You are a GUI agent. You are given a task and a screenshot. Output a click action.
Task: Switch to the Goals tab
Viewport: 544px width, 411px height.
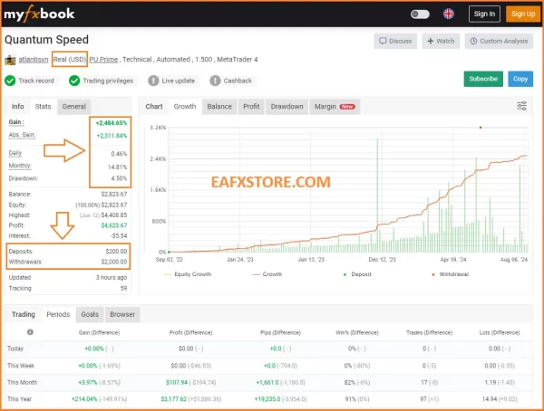click(x=90, y=314)
